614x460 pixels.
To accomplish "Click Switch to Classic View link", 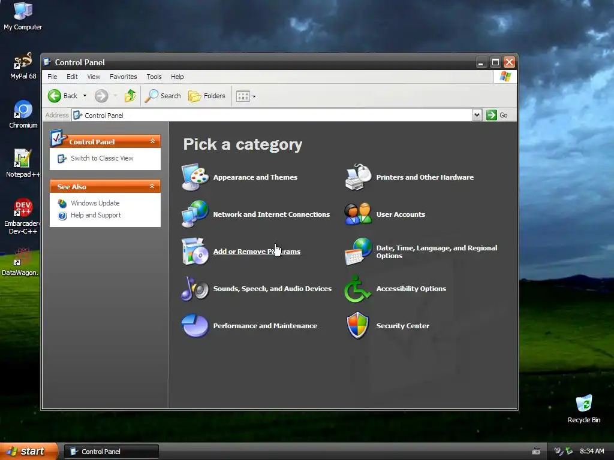I will (x=102, y=158).
